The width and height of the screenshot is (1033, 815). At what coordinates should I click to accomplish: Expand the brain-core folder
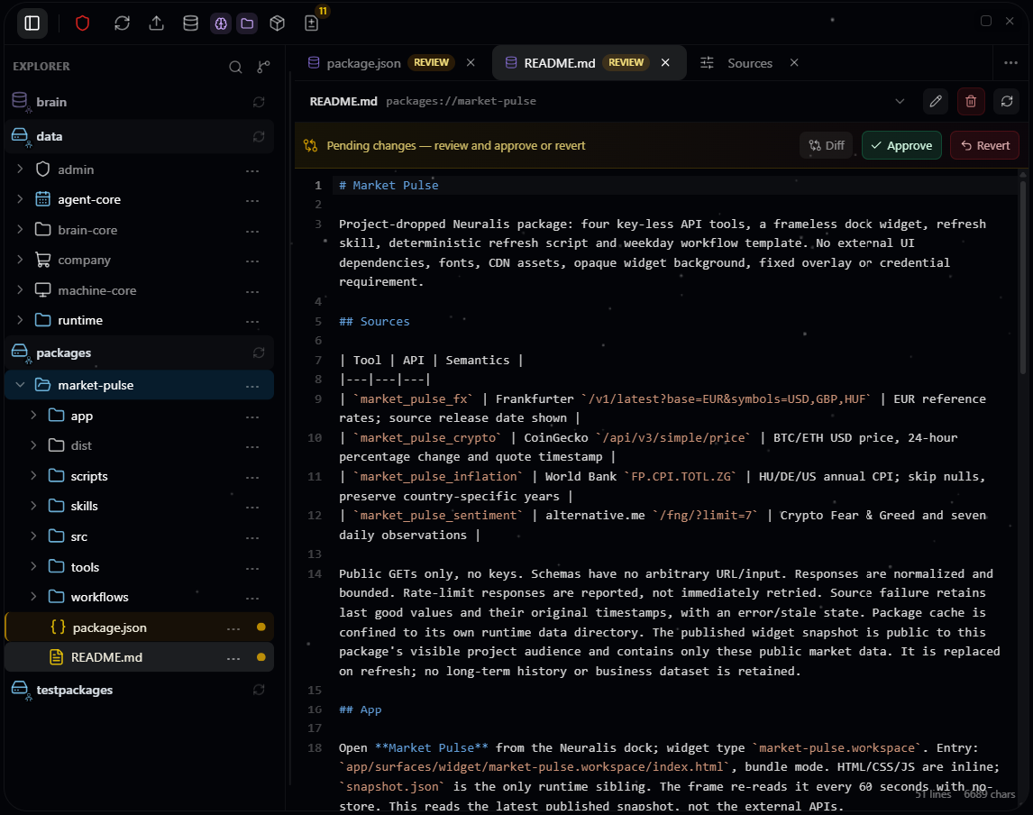pyautogui.click(x=20, y=229)
